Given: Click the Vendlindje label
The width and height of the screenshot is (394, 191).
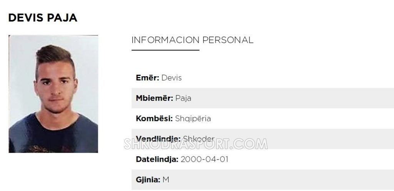Looking at the screenshot, I should pyautogui.click(x=158, y=139).
